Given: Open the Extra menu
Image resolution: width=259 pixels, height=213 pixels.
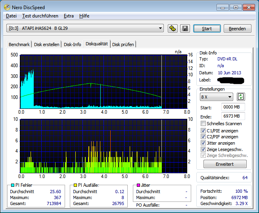Looking at the screenshot, I should tap(69, 16).
